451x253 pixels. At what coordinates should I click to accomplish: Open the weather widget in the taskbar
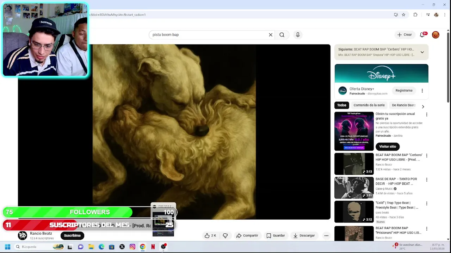click(x=408, y=247)
